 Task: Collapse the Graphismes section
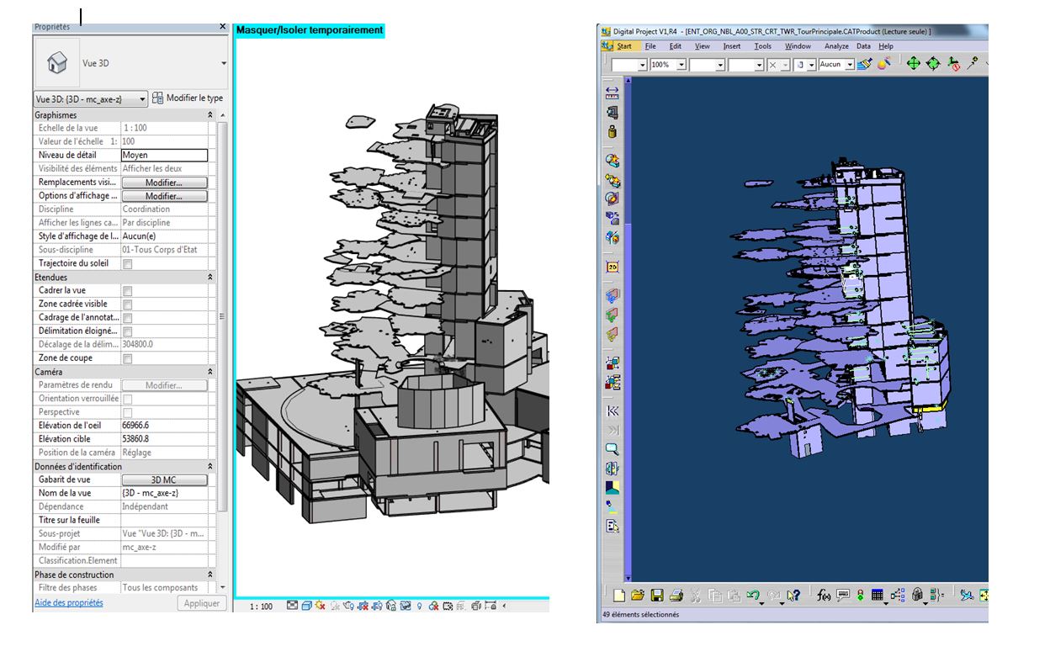click(x=209, y=114)
